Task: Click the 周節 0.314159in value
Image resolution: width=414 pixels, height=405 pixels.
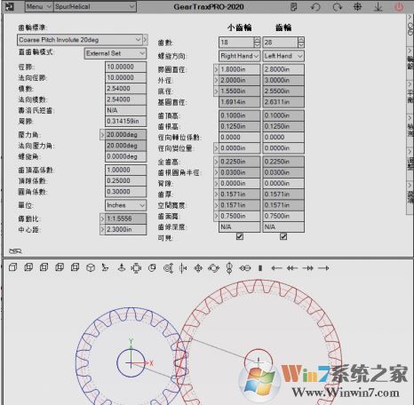Action: click(125, 121)
